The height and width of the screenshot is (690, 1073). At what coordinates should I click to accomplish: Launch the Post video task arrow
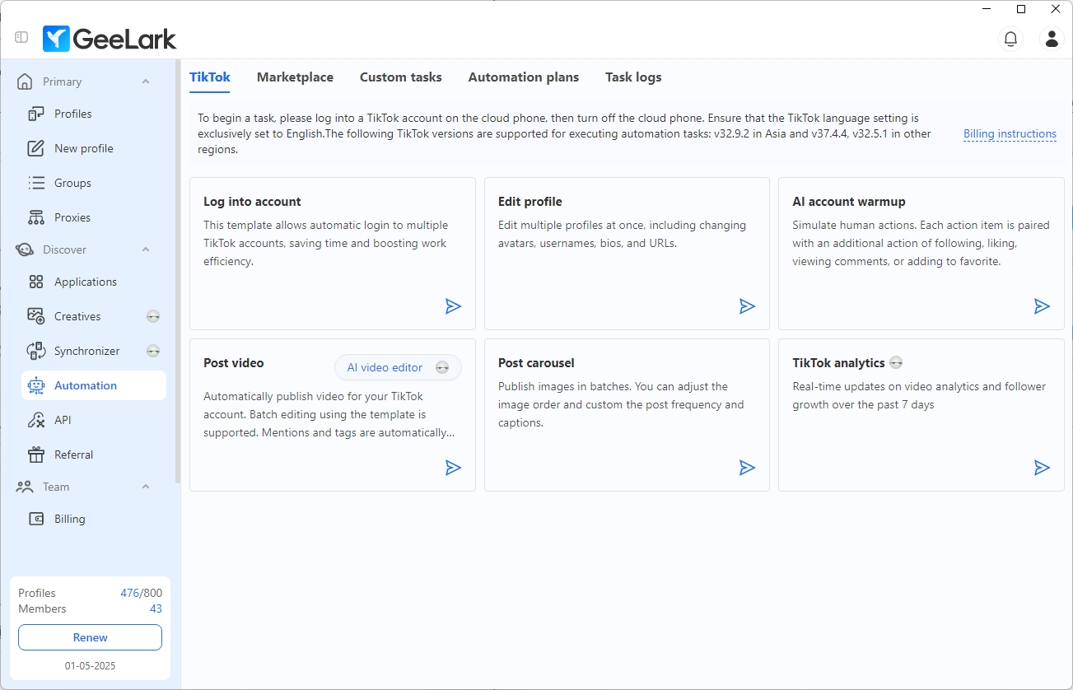[453, 468]
